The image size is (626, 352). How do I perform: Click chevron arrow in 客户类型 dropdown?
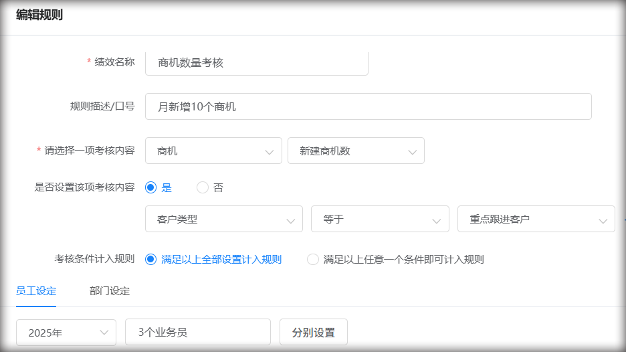pyautogui.click(x=291, y=221)
